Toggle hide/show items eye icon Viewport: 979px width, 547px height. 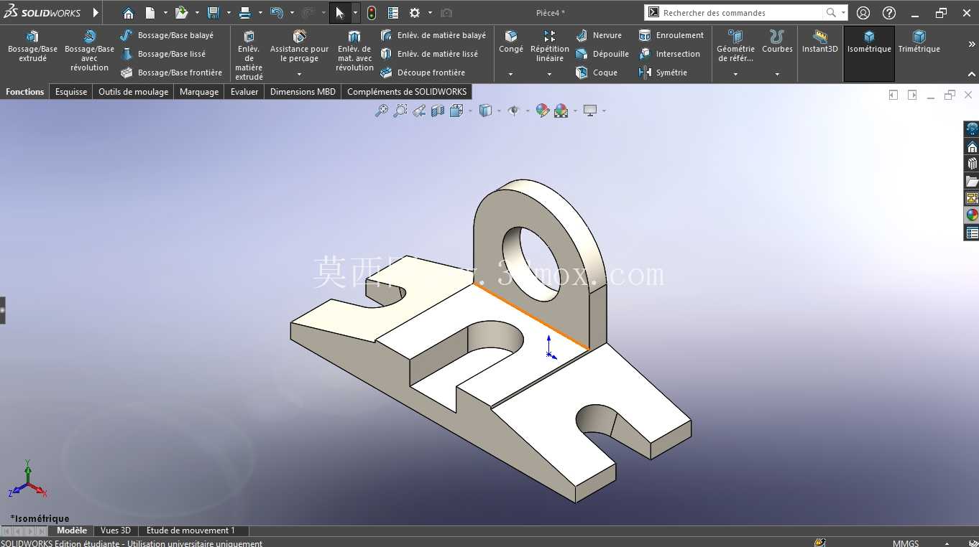[x=513, y=111]
